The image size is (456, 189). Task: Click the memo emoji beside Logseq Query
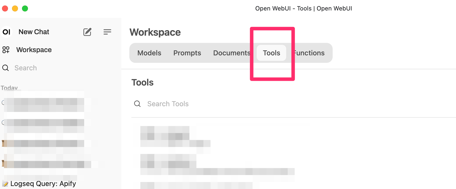pos(5,184)
